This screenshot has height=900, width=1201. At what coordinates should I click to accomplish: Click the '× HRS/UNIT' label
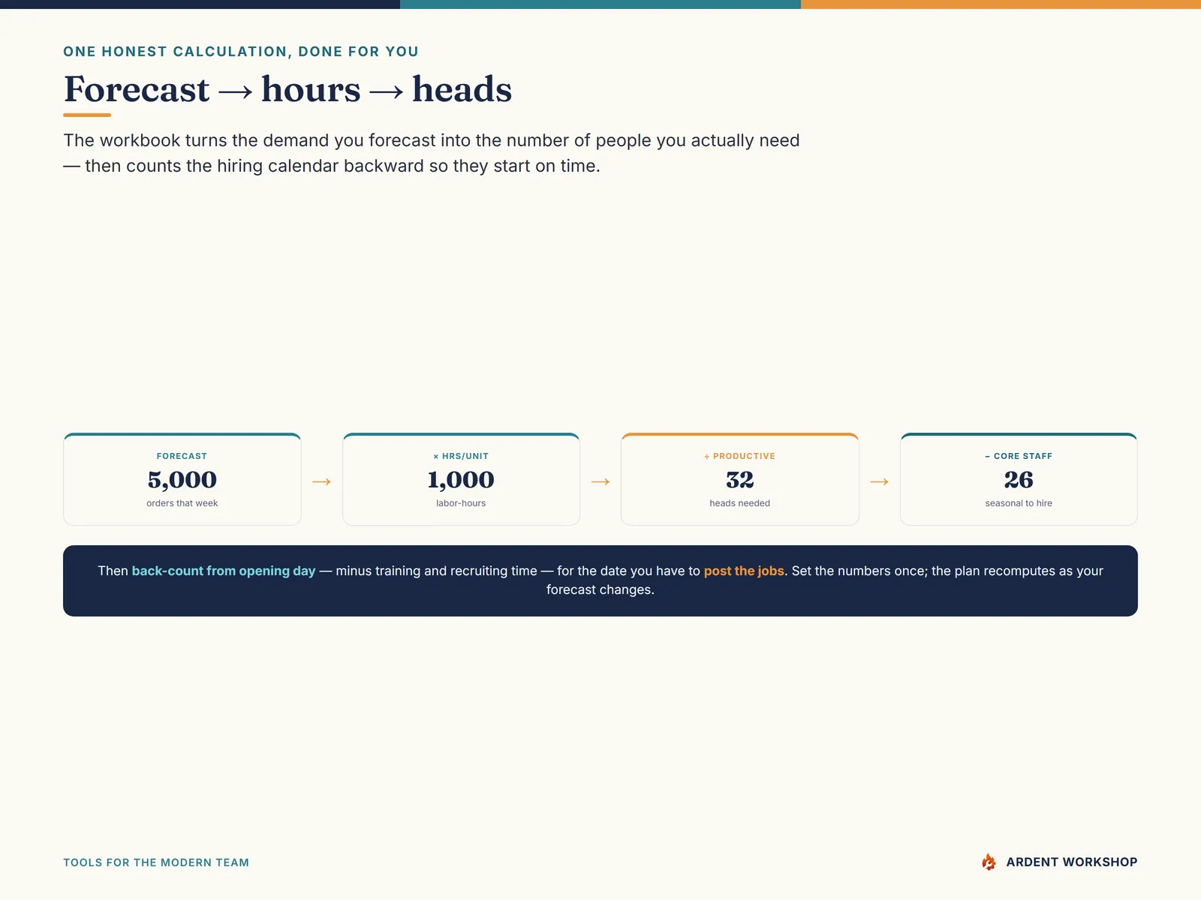click(461, 456)
